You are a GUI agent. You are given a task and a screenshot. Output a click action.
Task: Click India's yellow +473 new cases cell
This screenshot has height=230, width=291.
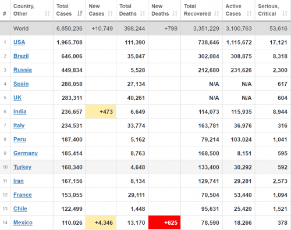tap(101, 112)
